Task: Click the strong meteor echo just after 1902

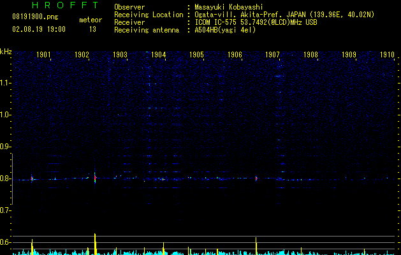Action: coord(95,177)
